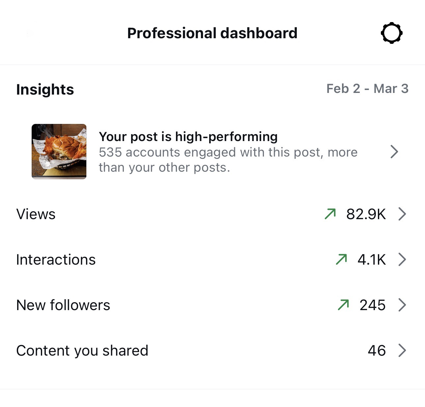The width and height of the screenshot is (425, 407).
Task: Expand the Views row chevron
Action: (x=402, y=214)
